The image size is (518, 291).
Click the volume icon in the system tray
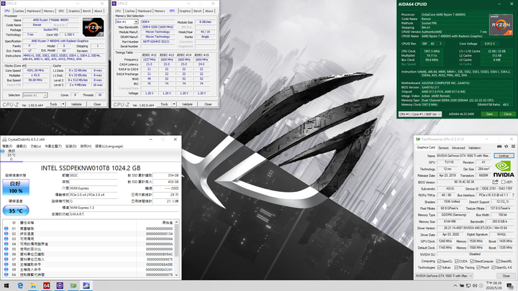pos(475,286)
